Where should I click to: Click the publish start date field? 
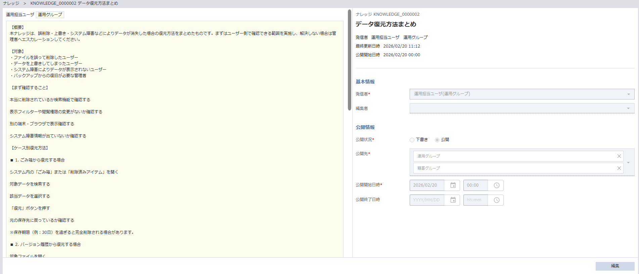tap(426, 185)
